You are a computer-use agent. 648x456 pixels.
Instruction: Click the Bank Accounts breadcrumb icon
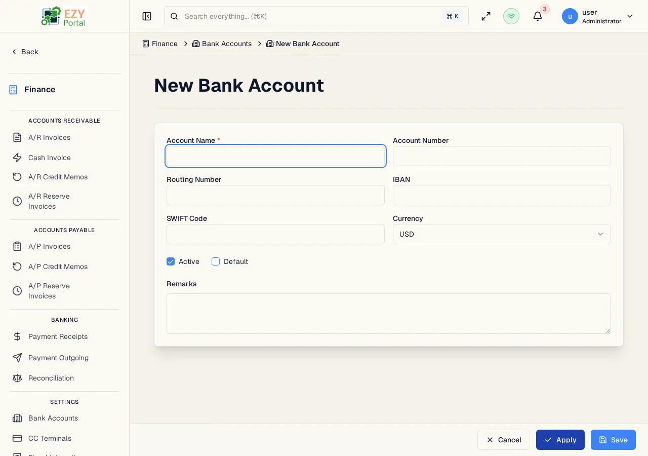pos(196,44)
